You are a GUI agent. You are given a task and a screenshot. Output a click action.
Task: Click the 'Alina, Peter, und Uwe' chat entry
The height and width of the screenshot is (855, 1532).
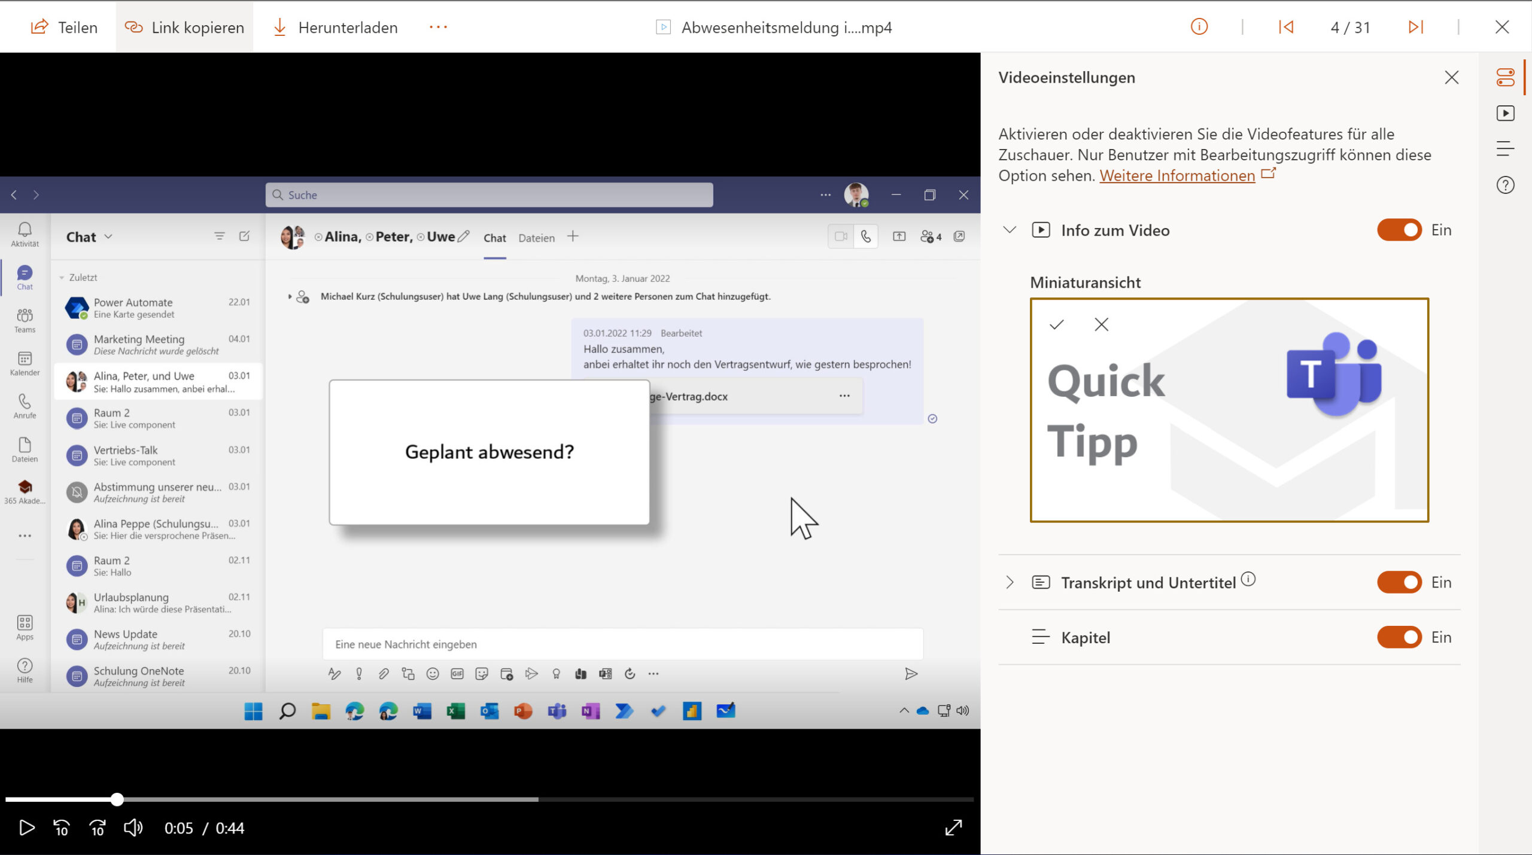click(158, 381)
